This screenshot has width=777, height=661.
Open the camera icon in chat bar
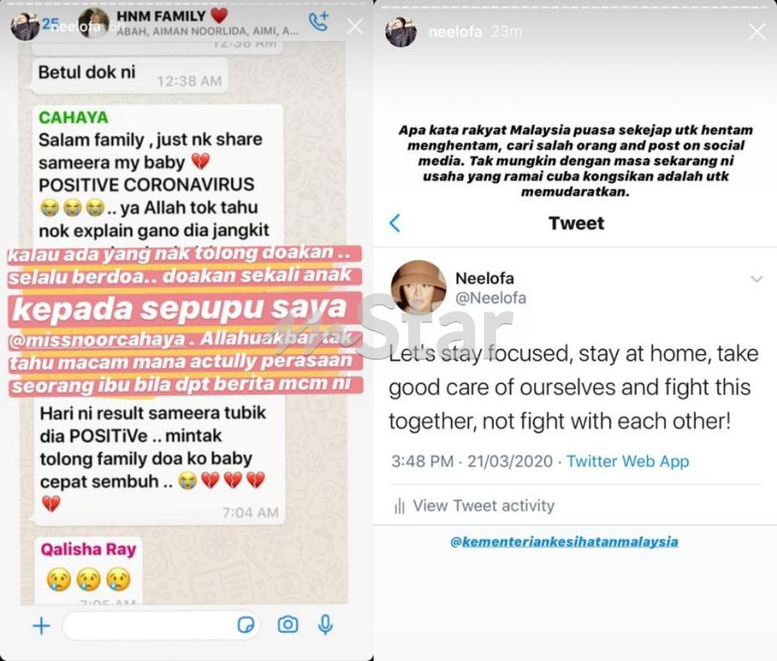[288, 624]
